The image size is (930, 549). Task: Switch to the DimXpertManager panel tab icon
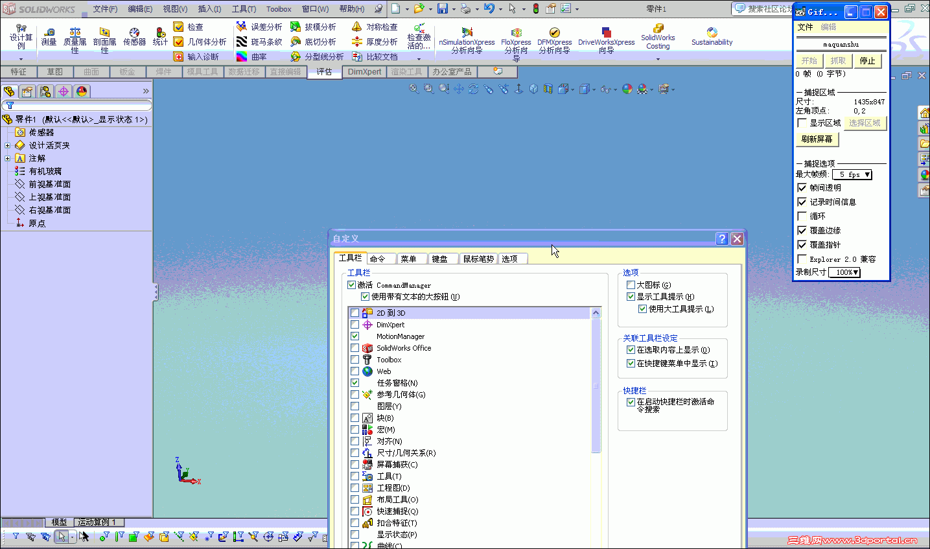pyautogui.click(x=64, y=91)
